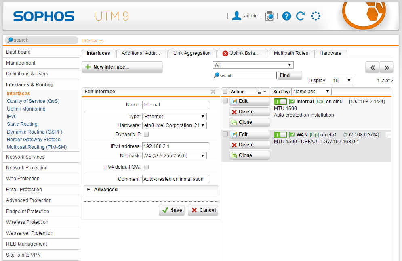Open the Sort by Name asc dropdown
Image resolution: width=402 pixels, height=261 pixels.
[311, 92]
